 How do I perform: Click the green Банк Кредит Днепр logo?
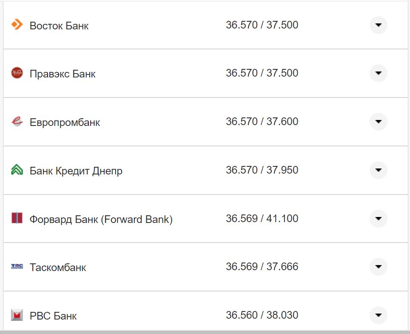coord(17,170)
